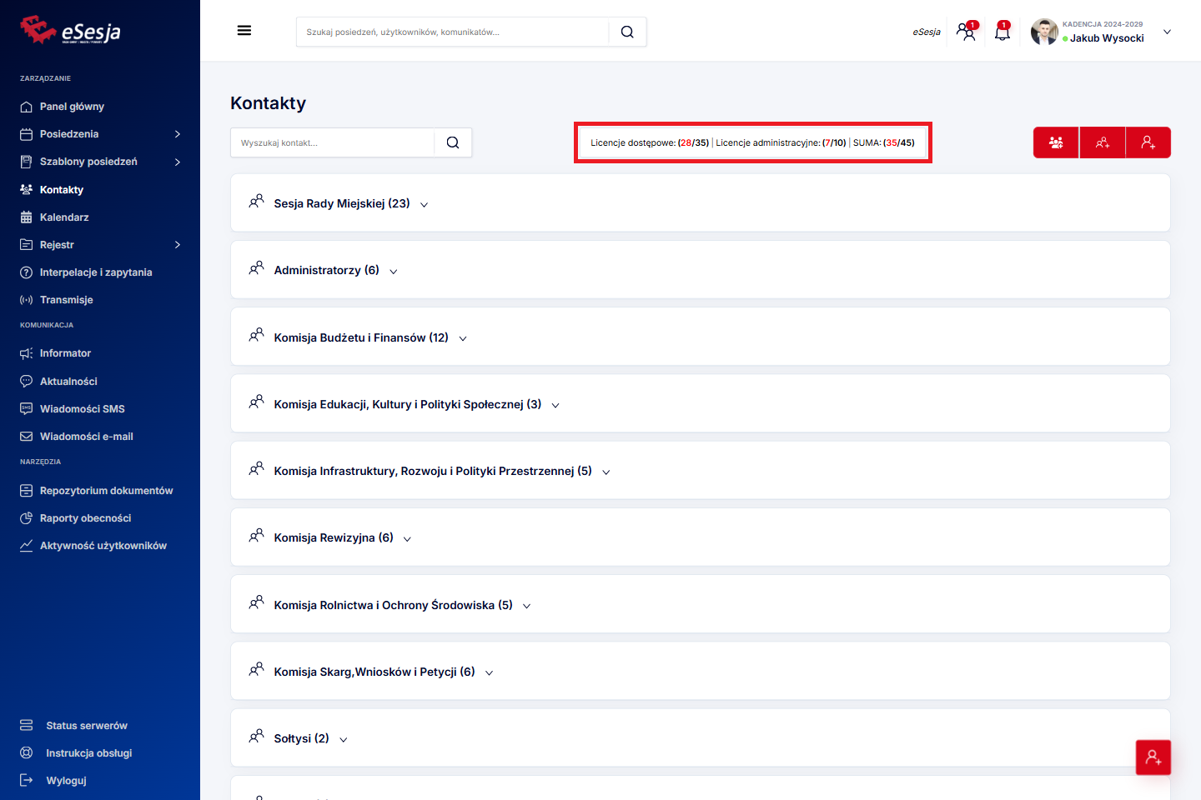Viewport: 1201px width, 800px height.
Task: Click the contact search magnifier button
Action: [453, 142]
